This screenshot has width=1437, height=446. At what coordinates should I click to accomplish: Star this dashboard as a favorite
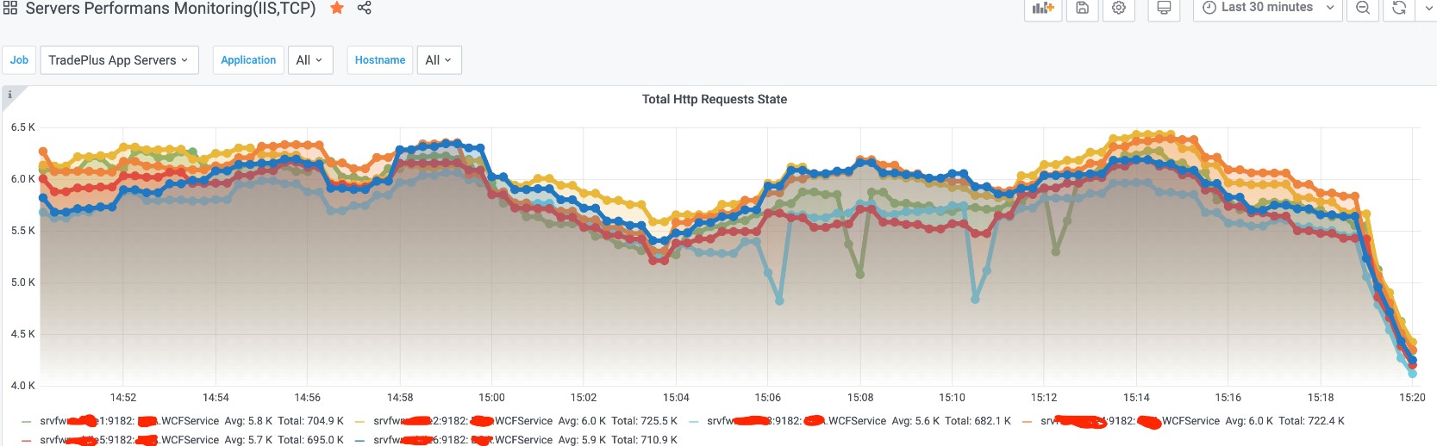coord(337,8)
